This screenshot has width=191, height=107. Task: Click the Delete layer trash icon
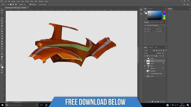click(x=163, y=102)
